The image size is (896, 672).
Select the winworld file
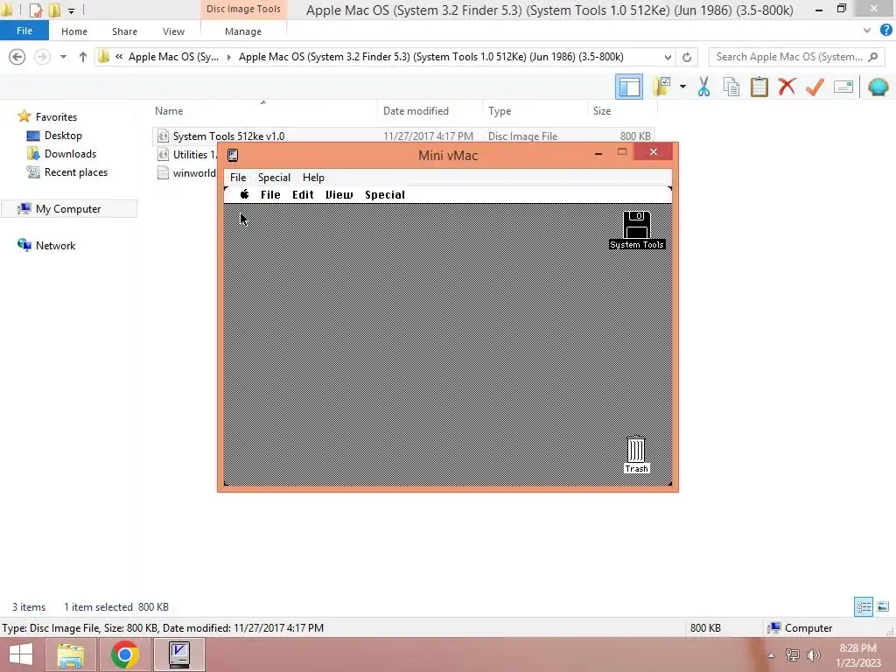187,172
